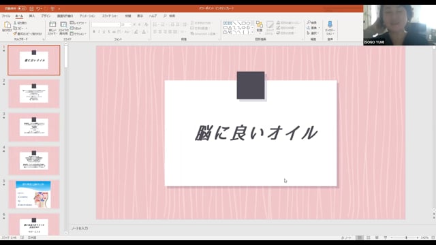436x245 pixels.
Task: Open the Section dropdown
Action: tap(78, 33)
